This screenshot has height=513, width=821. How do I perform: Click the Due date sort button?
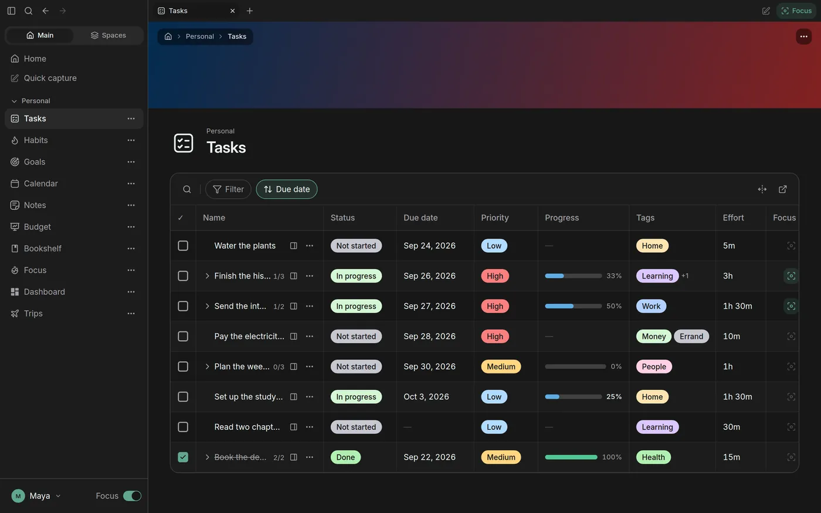tap(287, 189)
